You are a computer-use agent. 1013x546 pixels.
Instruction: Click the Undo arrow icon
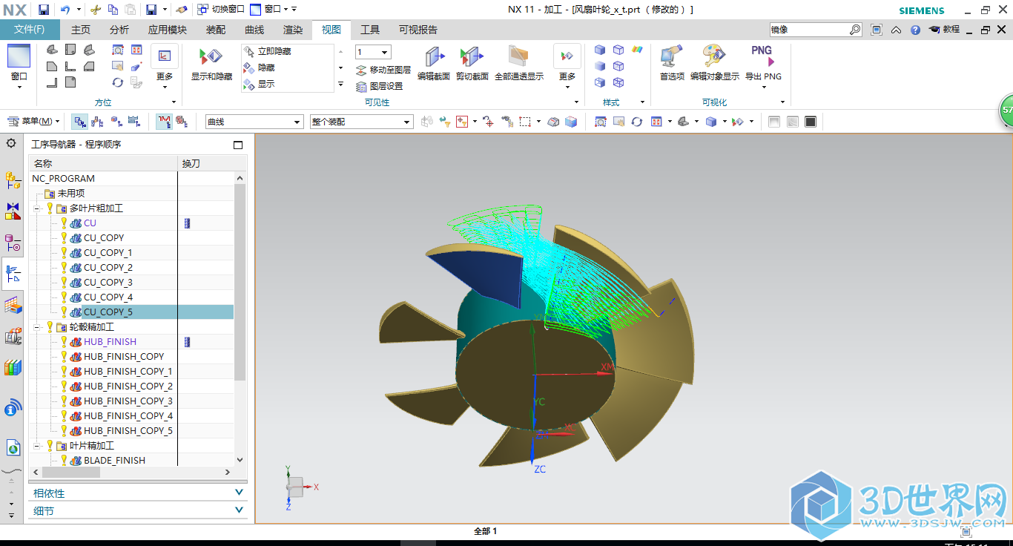[x=65, y=10]
